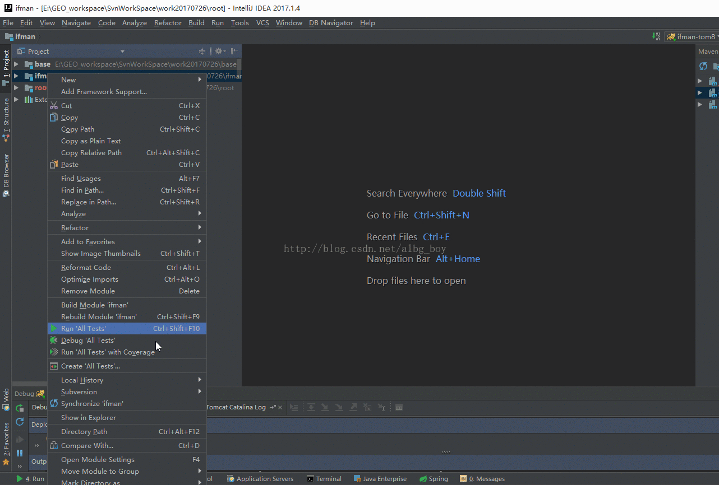Expand the External Libraries node
The height and width of the screenshot is (485, 719).
click(16, 100)
